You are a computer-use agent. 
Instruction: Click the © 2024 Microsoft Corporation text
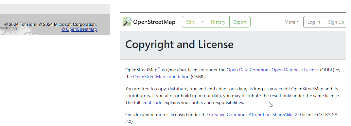[x=68, y=25]
